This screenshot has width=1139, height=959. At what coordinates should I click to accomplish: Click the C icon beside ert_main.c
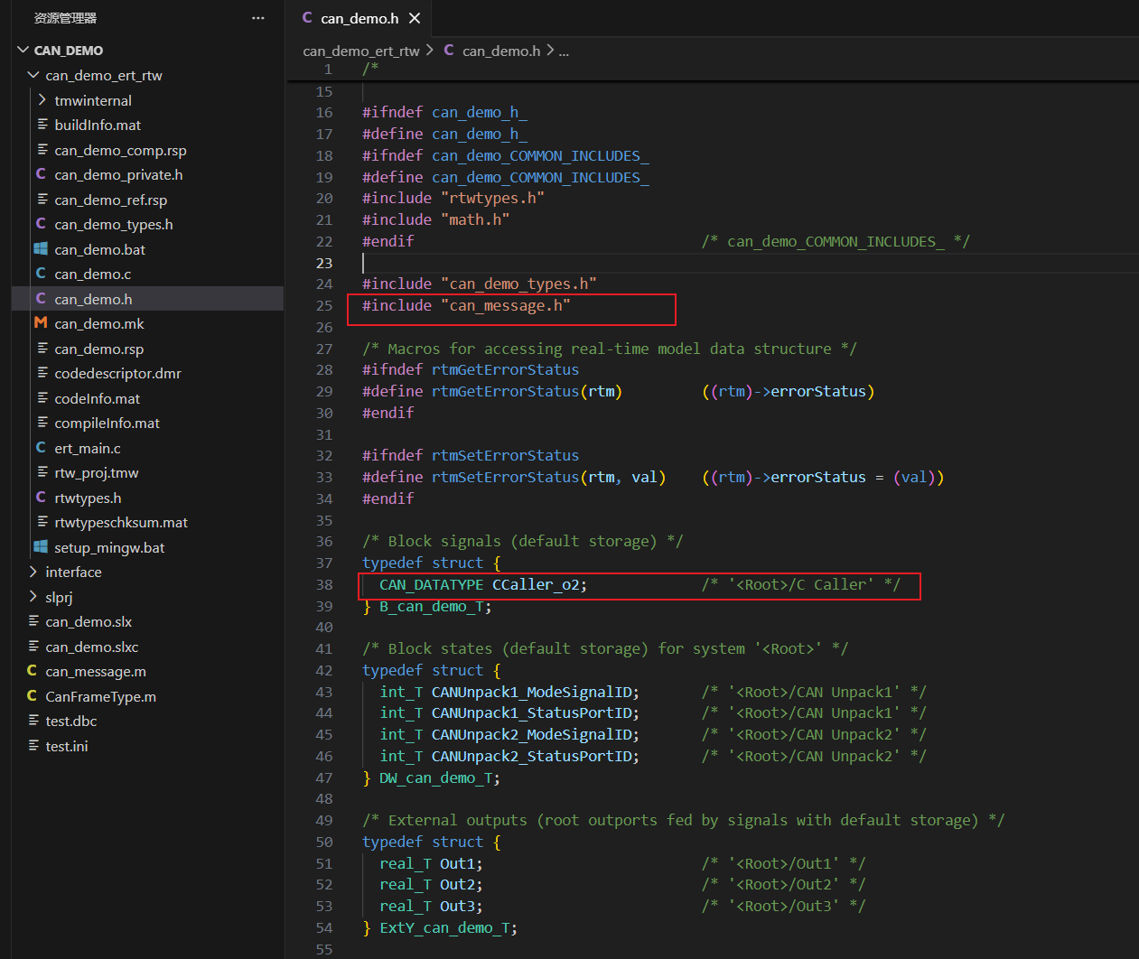click(x=41, y=448)
